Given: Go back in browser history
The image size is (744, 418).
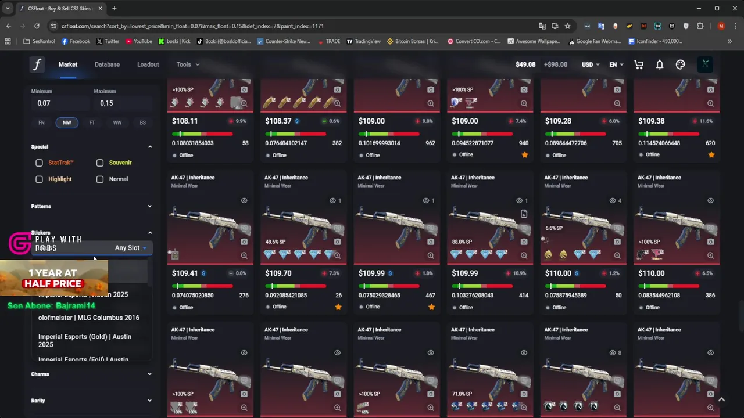Looking at the screenshot, I should point(8,26).
